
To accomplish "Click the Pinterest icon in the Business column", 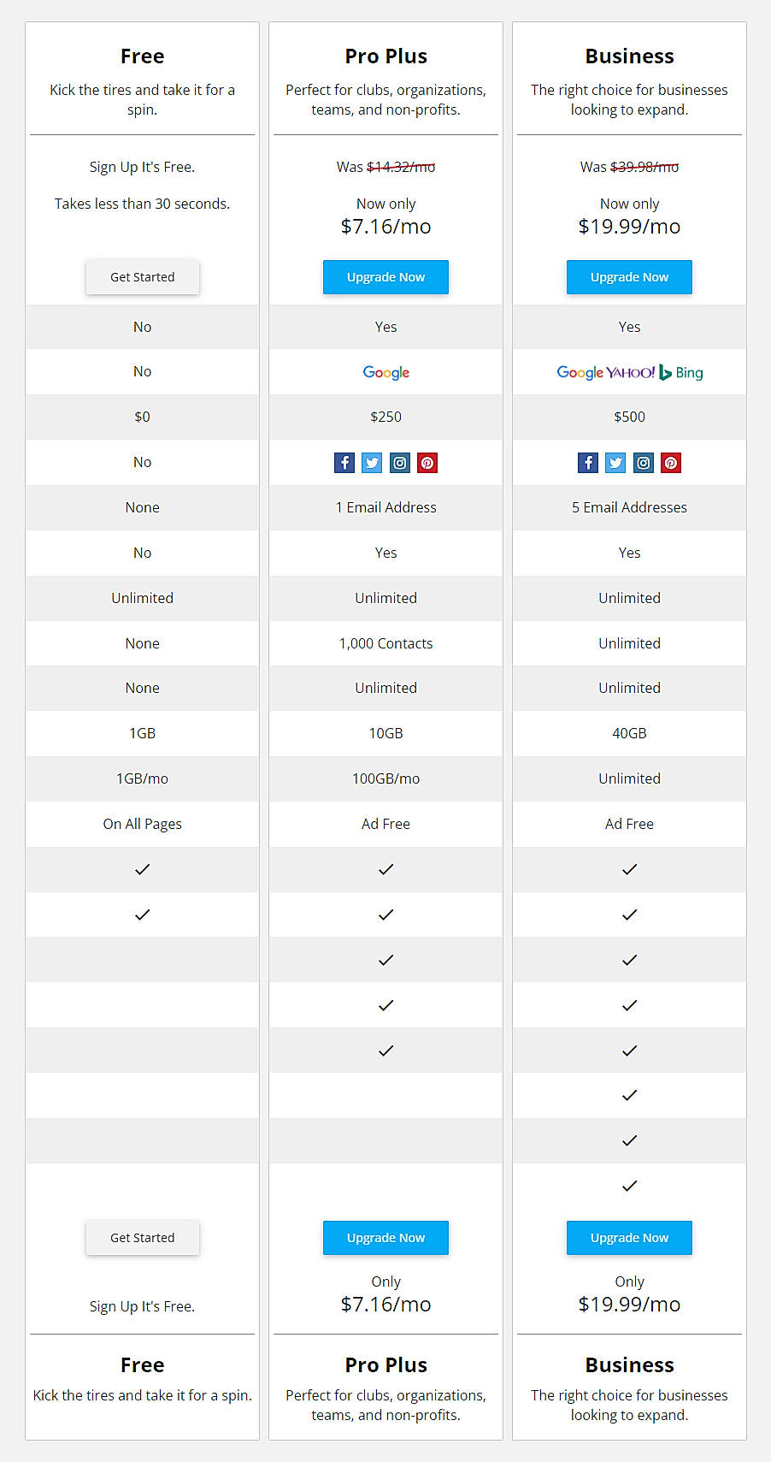I will [670, 462].
